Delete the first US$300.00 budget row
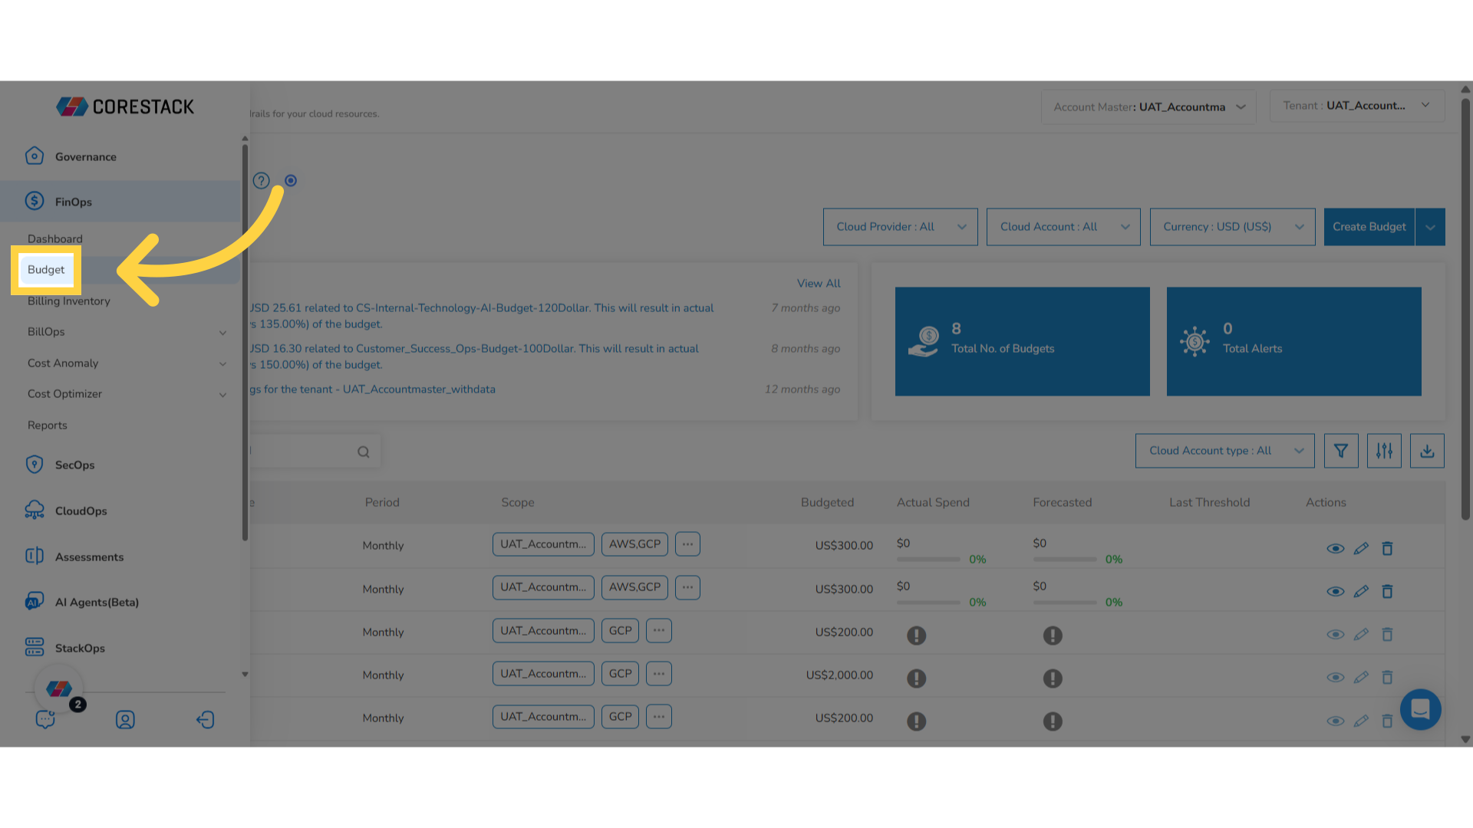1473x828 pixels. [1387, 548]
